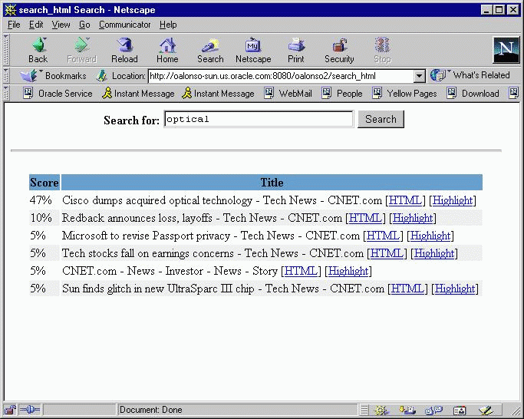Open Highlight link for Tech stocks fall

(434, 253)
